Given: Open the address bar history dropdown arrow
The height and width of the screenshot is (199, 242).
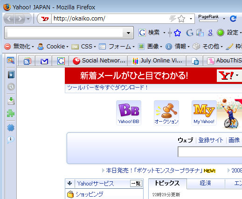Looking at the screenshot, I should pyautogui.click(x=191, y=19).
